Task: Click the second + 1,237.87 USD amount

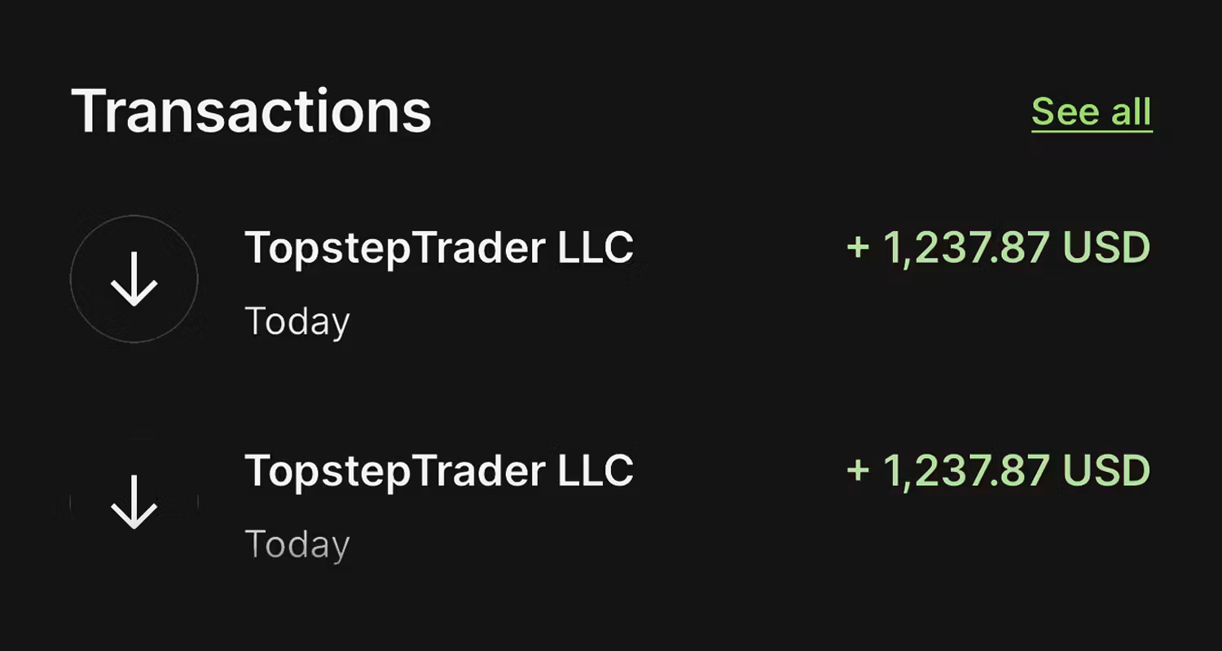Action: tap(1000, 470)
